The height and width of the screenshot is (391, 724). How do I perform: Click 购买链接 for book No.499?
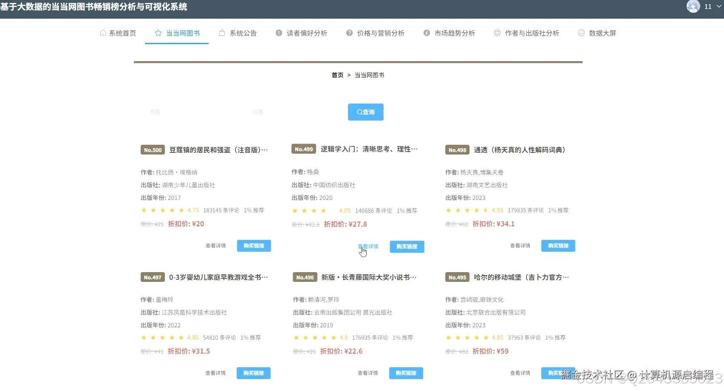pyautogui.click(x=407, y=247)
